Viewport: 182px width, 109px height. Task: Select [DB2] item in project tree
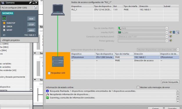(x=4, y=47)
